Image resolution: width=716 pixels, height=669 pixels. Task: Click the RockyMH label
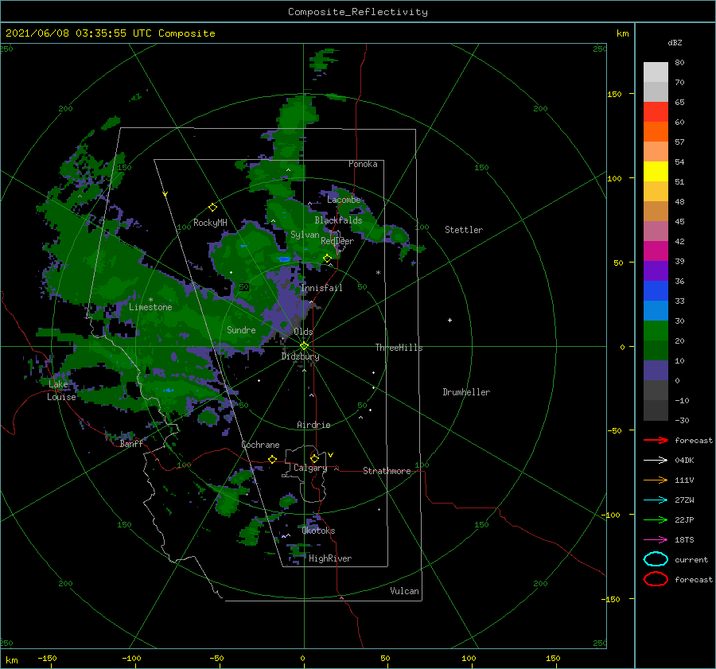[x=210, y=223]
